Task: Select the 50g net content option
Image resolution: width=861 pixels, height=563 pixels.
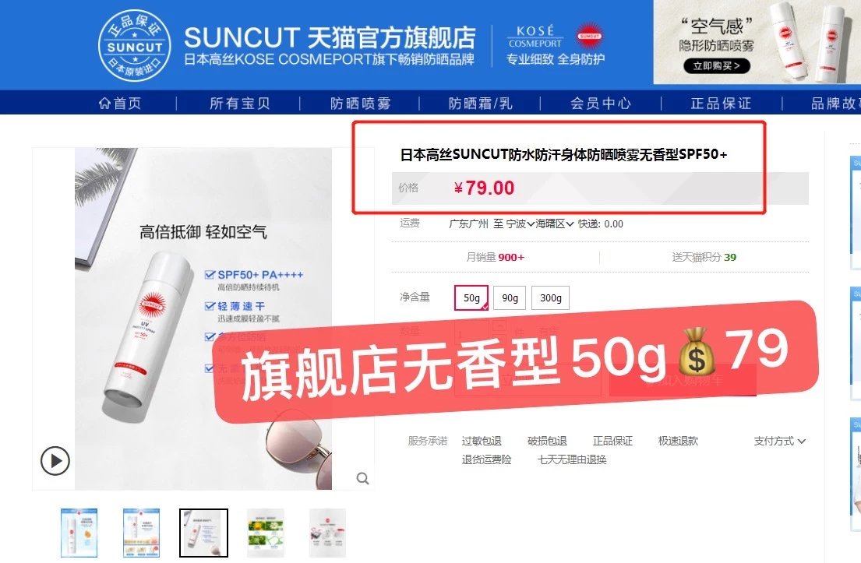Action: point(471,298)
